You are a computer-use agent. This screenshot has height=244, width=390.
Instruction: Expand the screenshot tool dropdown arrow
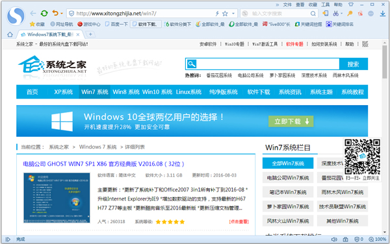[x=341, y=14]
